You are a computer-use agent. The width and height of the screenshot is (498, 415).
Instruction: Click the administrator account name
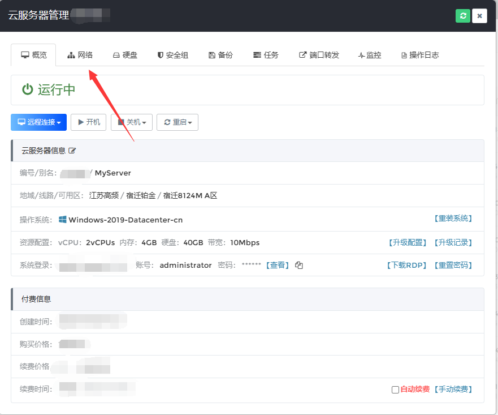tap(185, 265)
